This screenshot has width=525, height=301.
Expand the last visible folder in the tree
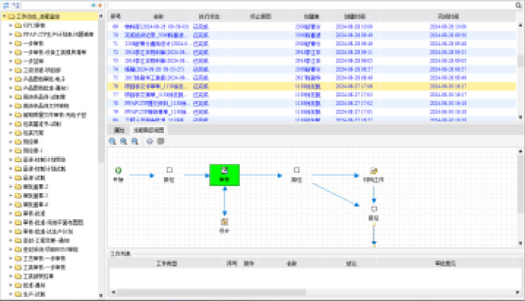10,295
